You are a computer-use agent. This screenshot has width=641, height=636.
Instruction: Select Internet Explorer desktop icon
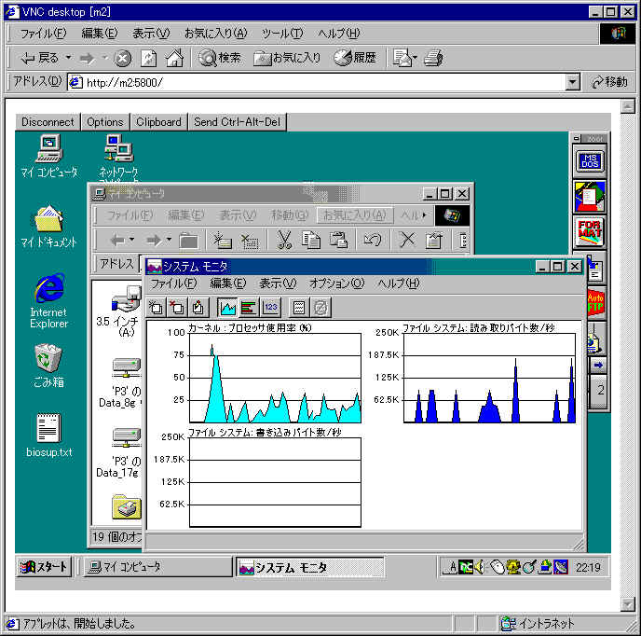click(48, 301)
